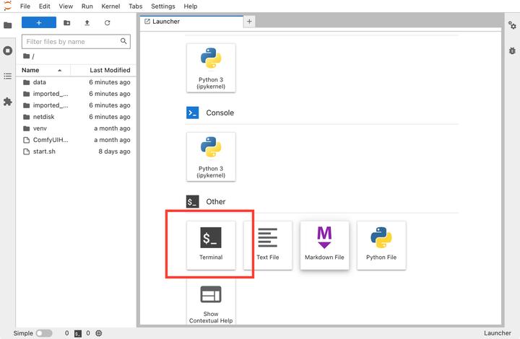Click the New Folder icon
This screenshot has height=339, width=520.
click(66, 22)
